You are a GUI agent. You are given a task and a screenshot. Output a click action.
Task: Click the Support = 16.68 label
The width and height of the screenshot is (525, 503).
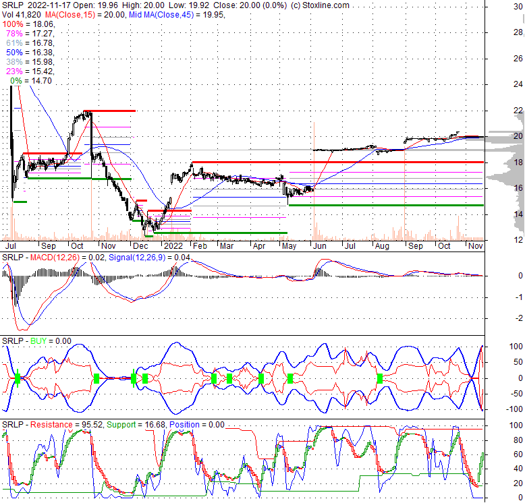[x=136, y=425]
